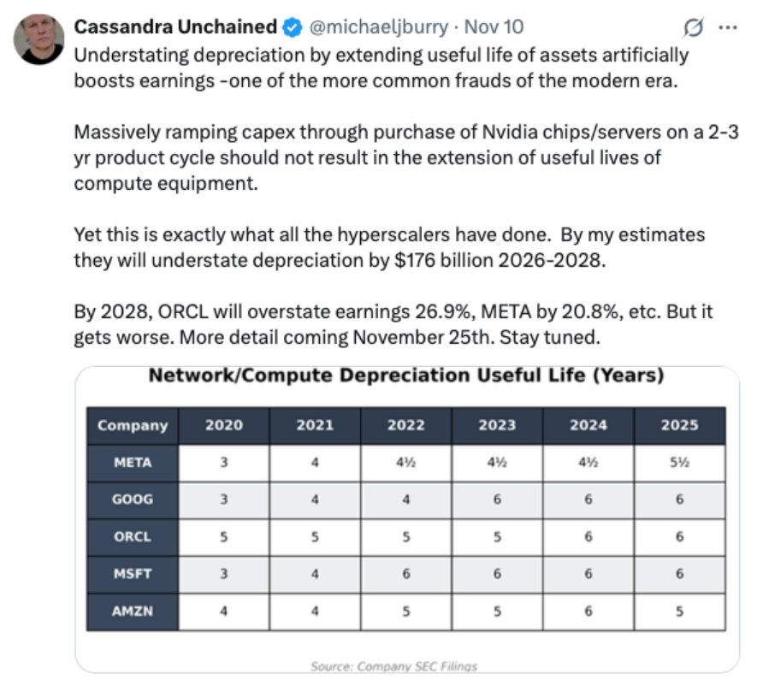Screen dimensions: 757x680
Task: Select the 2020 column header
Action: [x=223, y=425]
